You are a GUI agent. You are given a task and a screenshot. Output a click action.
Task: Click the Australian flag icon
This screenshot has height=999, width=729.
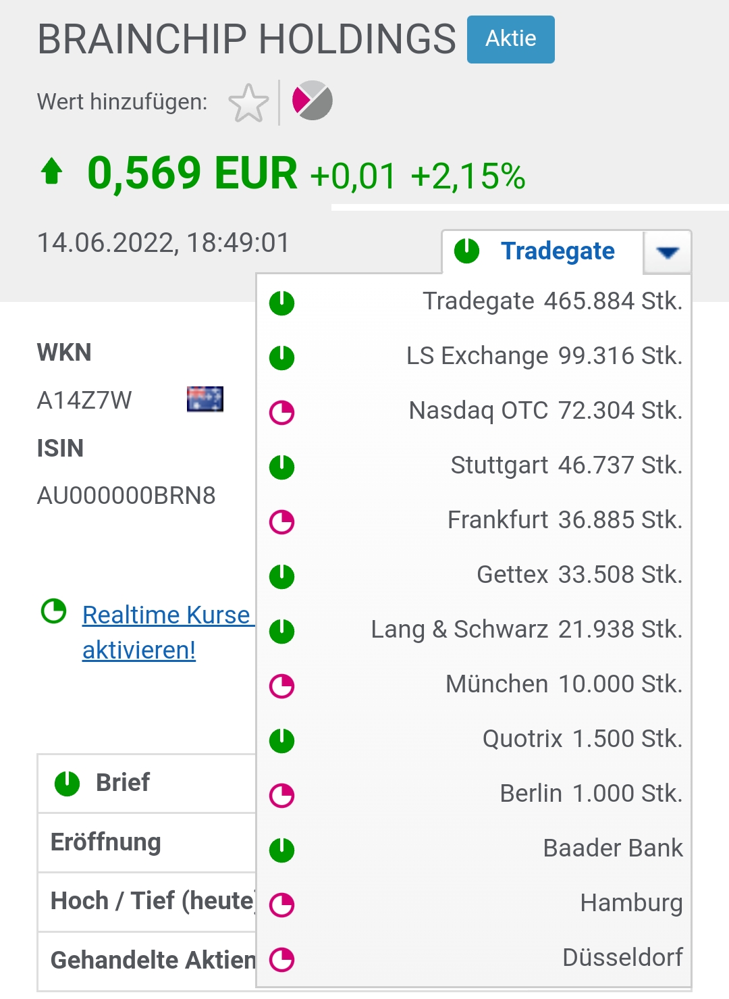[x=205, y=399]
